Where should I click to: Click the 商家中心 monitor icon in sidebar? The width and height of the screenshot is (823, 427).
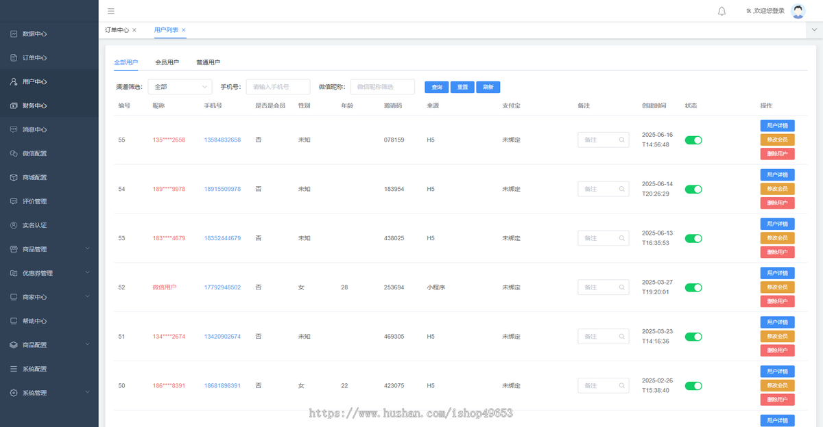[14, 297]
